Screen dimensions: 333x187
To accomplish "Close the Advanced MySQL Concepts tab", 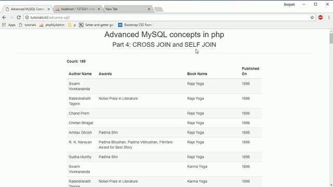I will pyautogui.click(x=48, y=9).
